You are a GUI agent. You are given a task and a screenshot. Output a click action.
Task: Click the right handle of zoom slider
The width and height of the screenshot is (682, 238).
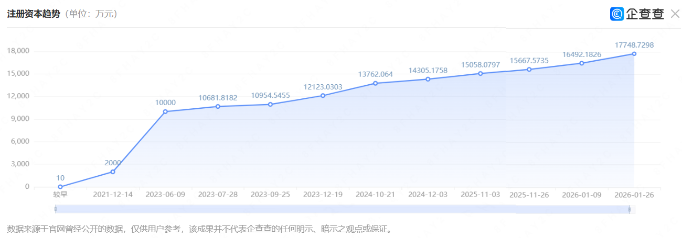point(630,209)
